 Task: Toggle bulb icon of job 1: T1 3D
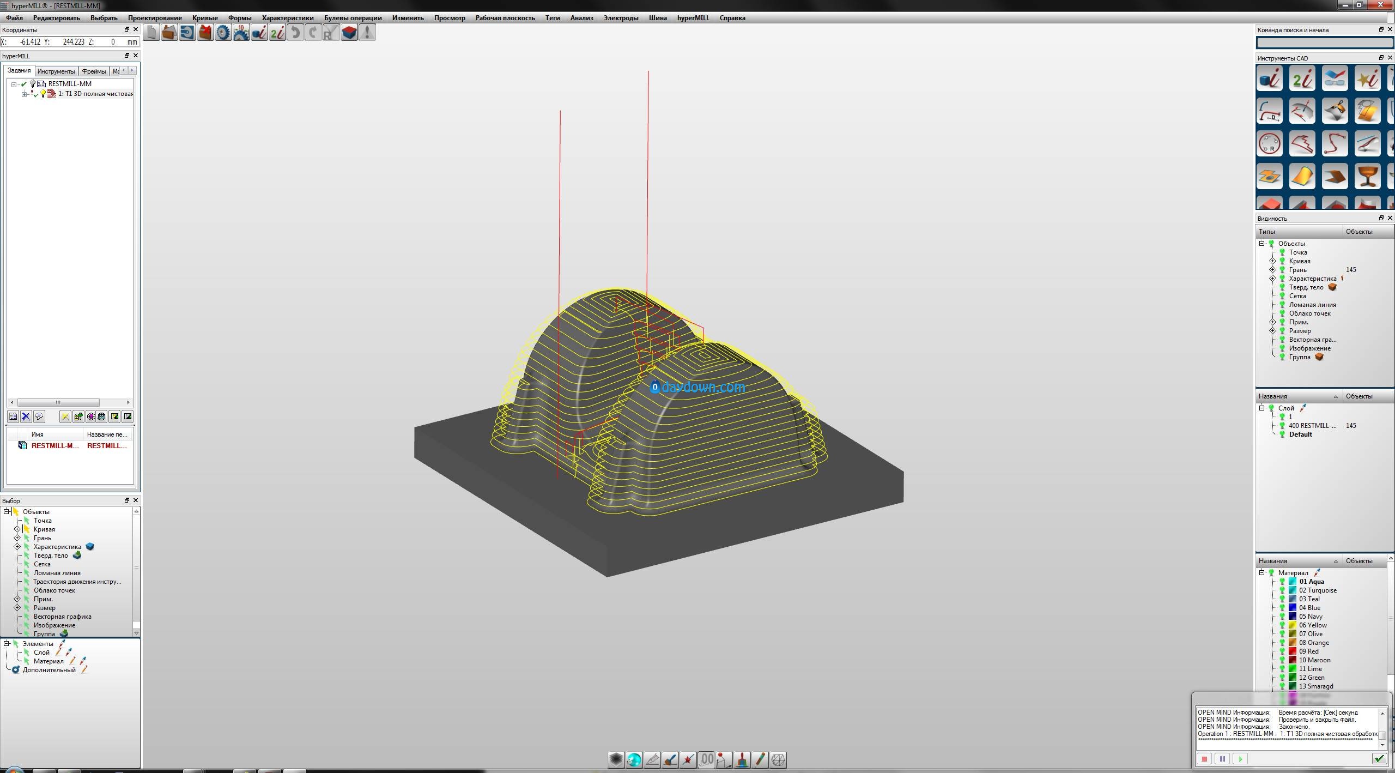43,94
